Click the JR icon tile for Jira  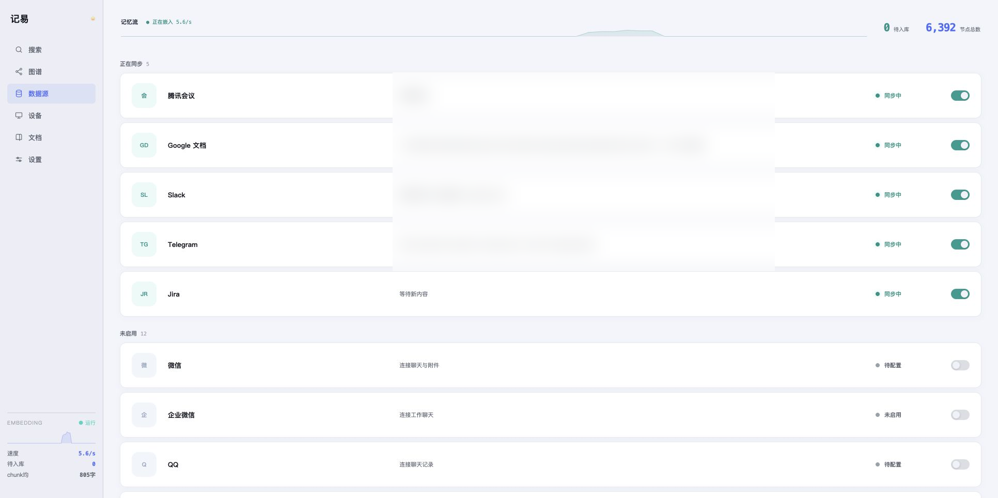(144, 294)
